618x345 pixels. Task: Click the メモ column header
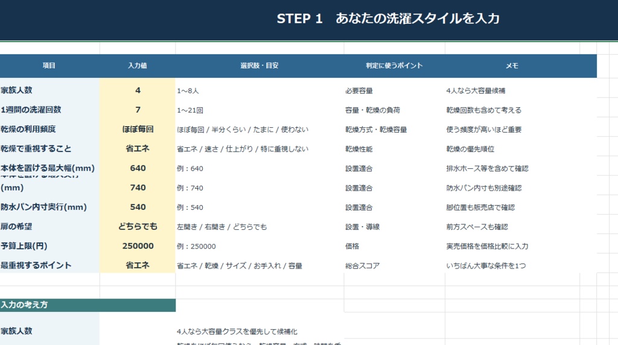[x=512, y=66]
